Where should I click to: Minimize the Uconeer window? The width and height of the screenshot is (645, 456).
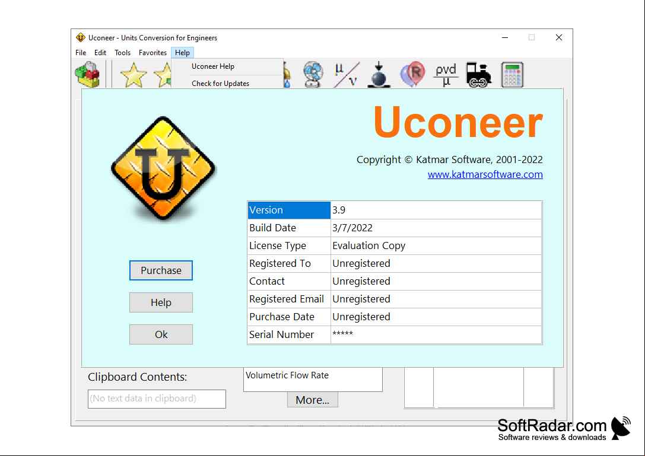505,37
